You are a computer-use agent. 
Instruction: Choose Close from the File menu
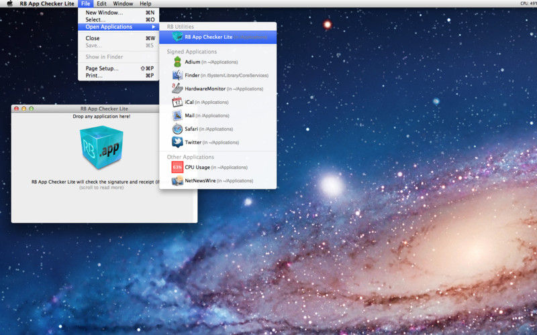click(119, 38)
